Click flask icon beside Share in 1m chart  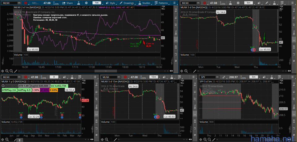click(78, 3)
